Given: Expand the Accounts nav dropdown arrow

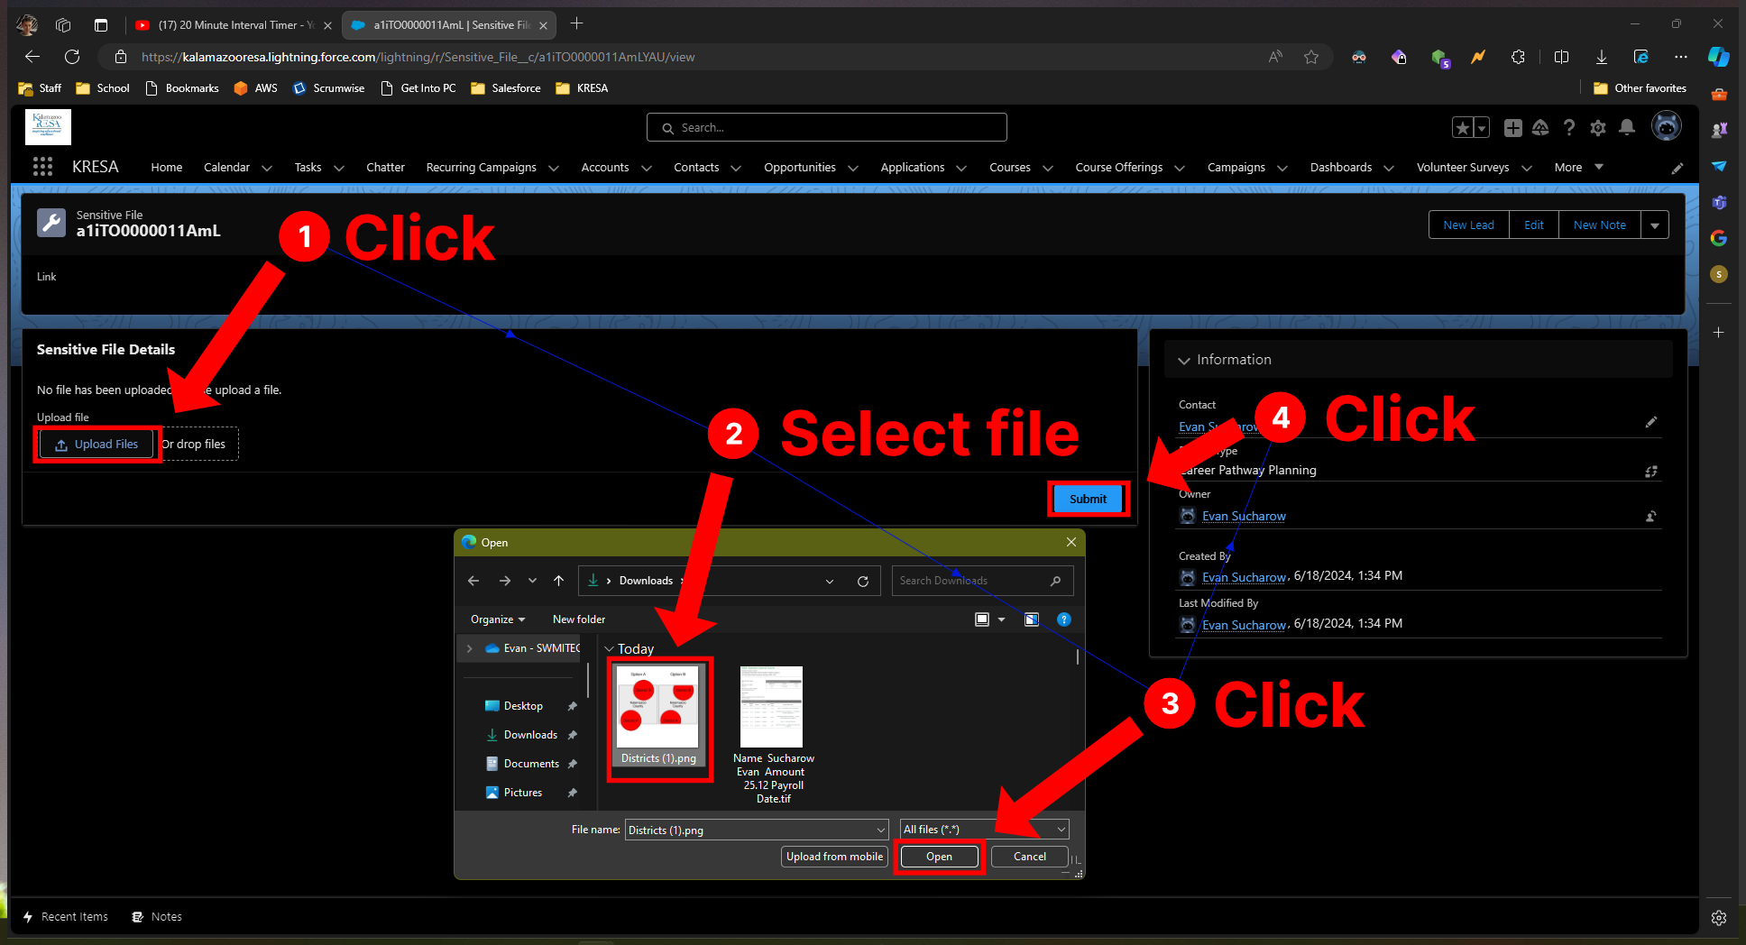Looking at the screenshot, I should [646, 169].
